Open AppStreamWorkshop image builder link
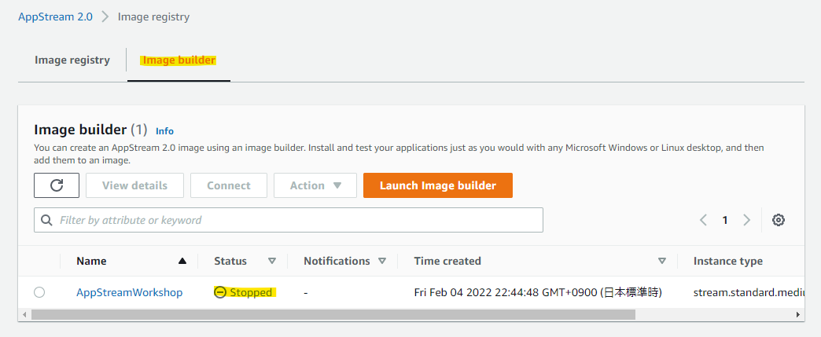Image resolution: width=821 pixels, height=337 pixels. 129,292
